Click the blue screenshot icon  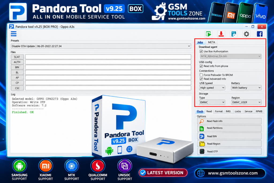234,34
